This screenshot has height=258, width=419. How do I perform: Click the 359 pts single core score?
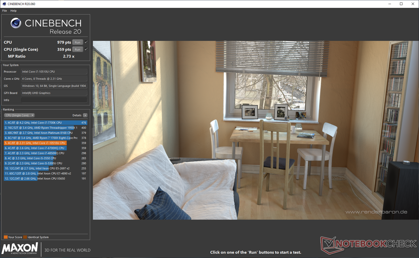click(x=64, y=50)
